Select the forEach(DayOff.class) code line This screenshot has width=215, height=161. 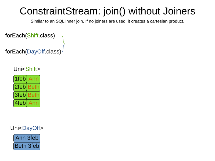pos(33,52)
